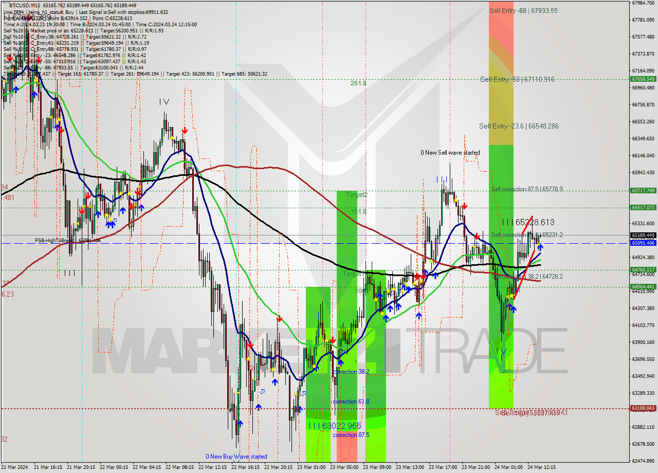Screen dimensions: 658x473
Task: Click the 62474.890 price axis value
Action: (643, 461)
